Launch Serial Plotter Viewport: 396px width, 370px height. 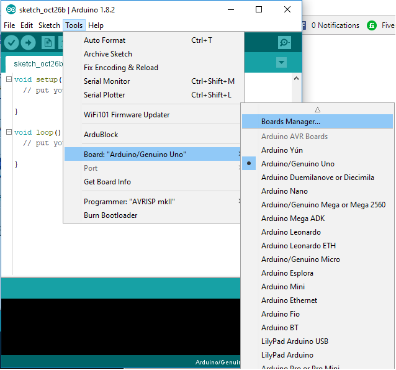pos(153,95)
